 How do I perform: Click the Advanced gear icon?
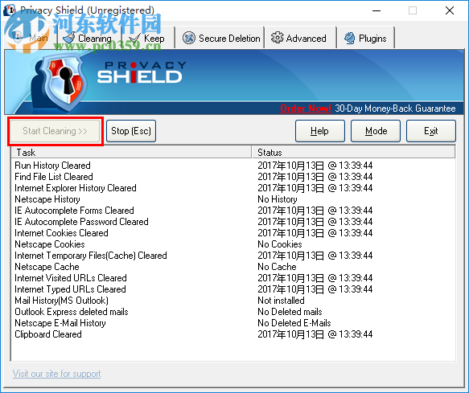[277, 38]
